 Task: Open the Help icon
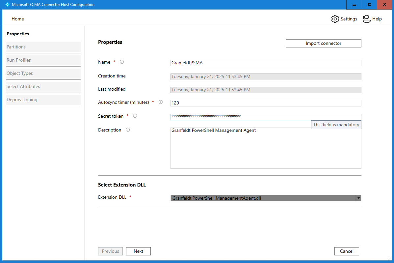pyautogui.click(x=366, y=19)
